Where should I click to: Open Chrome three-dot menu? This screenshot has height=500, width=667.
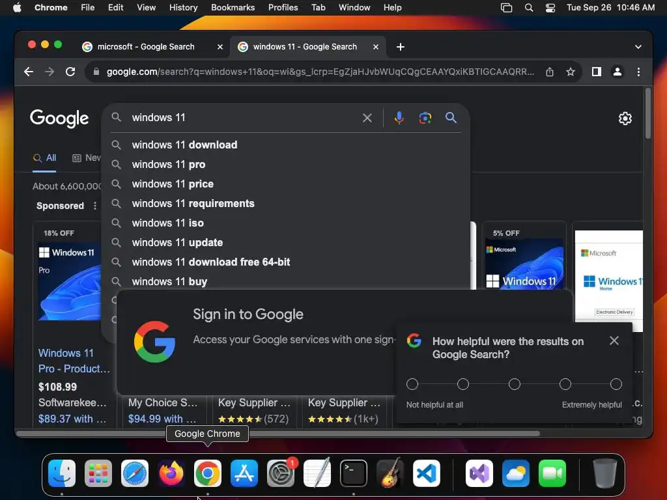click(x=638, y=72)
